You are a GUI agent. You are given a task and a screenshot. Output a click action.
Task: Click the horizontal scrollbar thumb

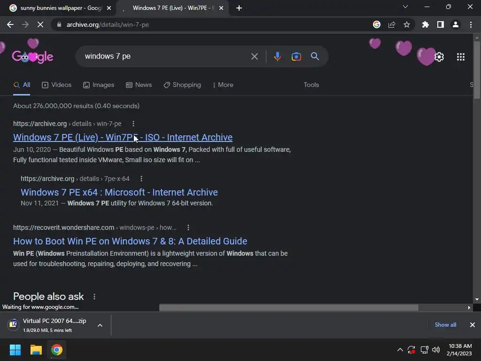[x=289, y=307]
